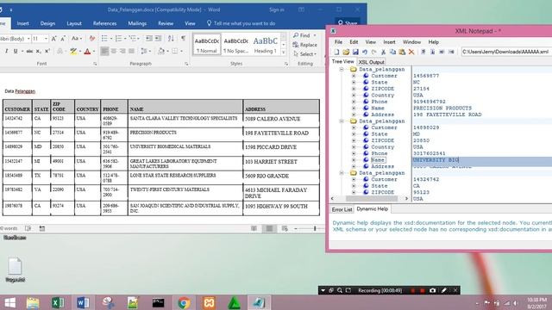
Task: Click Open folder icon in XML Notepad toolbar
Action: coord(346,52)
